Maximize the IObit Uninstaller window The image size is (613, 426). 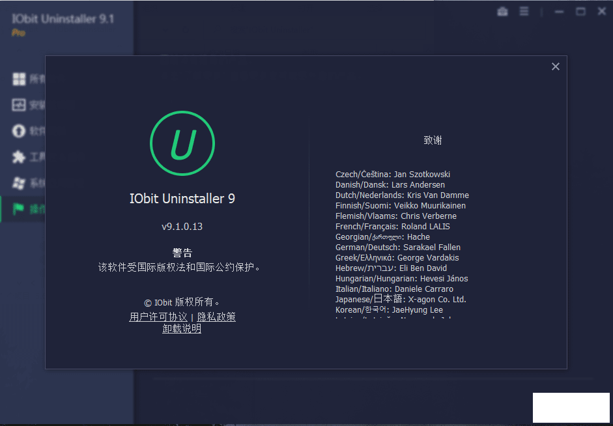pos(580,12)
